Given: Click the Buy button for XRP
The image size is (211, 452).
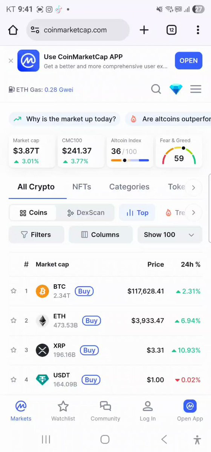Looking at the screenshot, I should click(x=89, y=350).
